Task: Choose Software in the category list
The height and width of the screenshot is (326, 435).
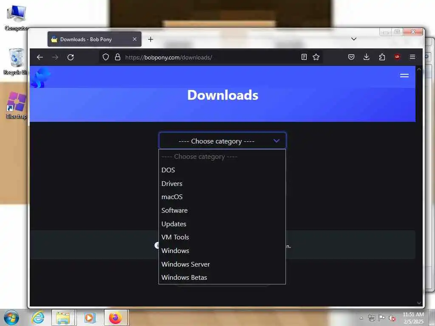Action: coord(222,211)
